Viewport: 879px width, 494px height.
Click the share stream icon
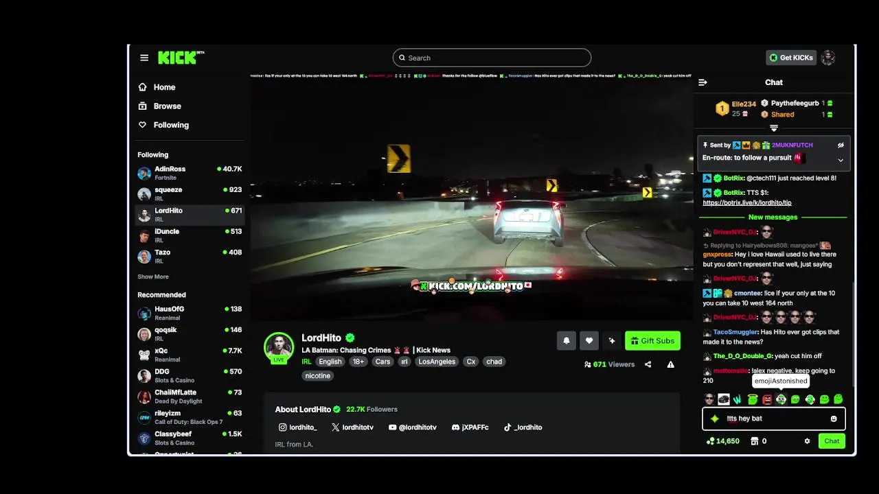648,364
